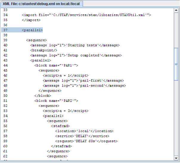Click line 55 sequence tag
Screen dimensions: 180x163
click(57, 121)
